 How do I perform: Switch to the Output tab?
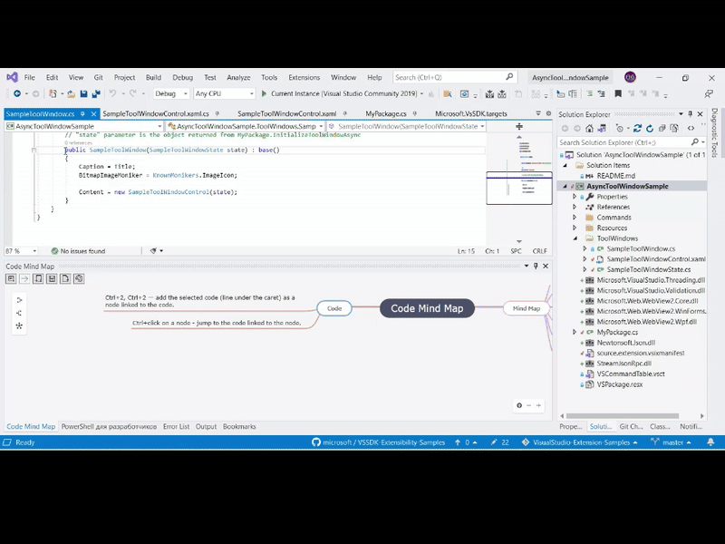click(x=206, y=426)
